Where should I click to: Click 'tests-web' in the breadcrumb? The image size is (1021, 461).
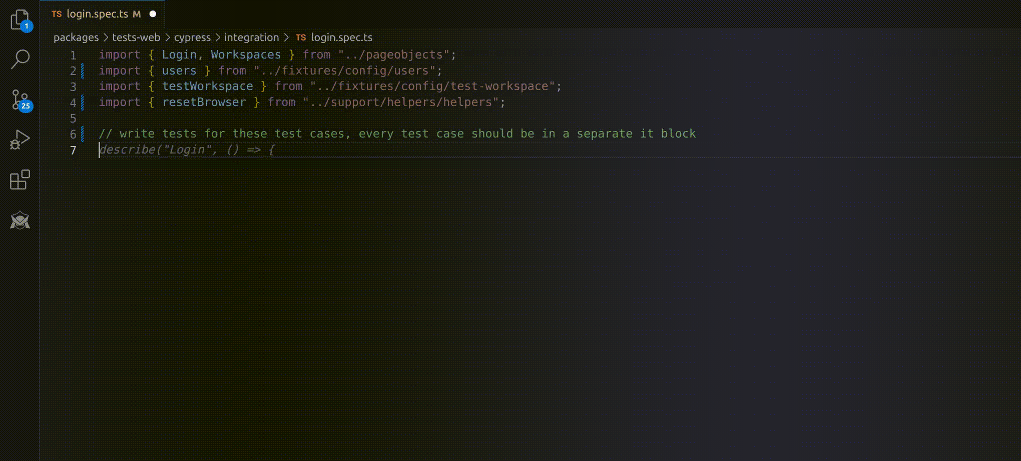(x=136, y=37)
